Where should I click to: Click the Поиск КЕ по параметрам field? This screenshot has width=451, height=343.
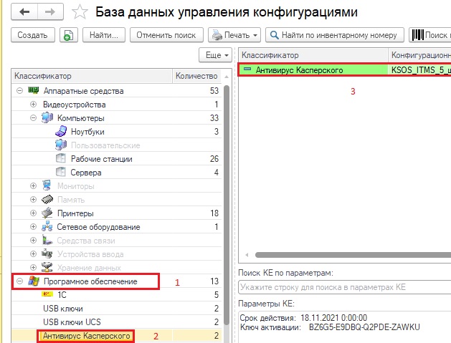(x=343, y=287)
